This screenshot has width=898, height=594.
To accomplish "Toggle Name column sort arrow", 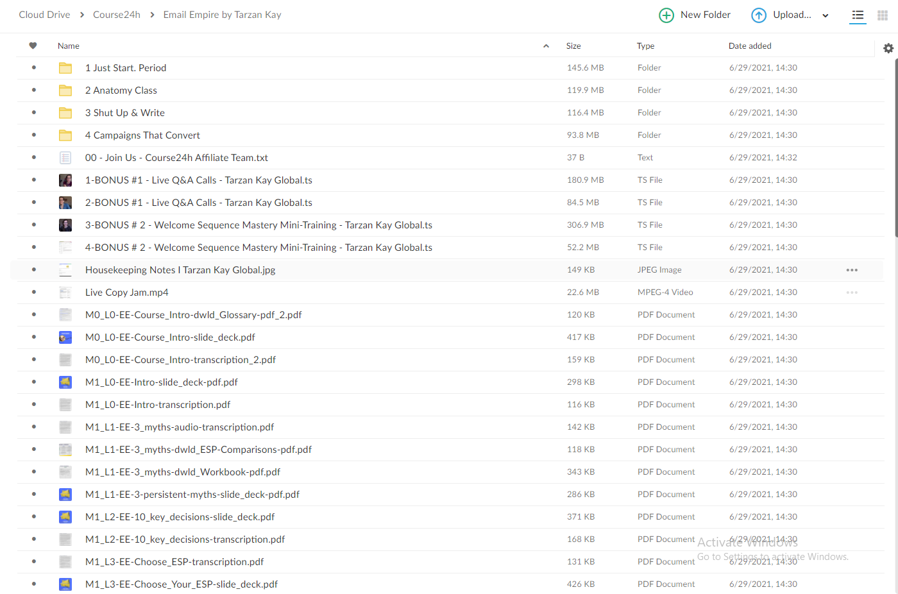I will (x=546, y=46).
